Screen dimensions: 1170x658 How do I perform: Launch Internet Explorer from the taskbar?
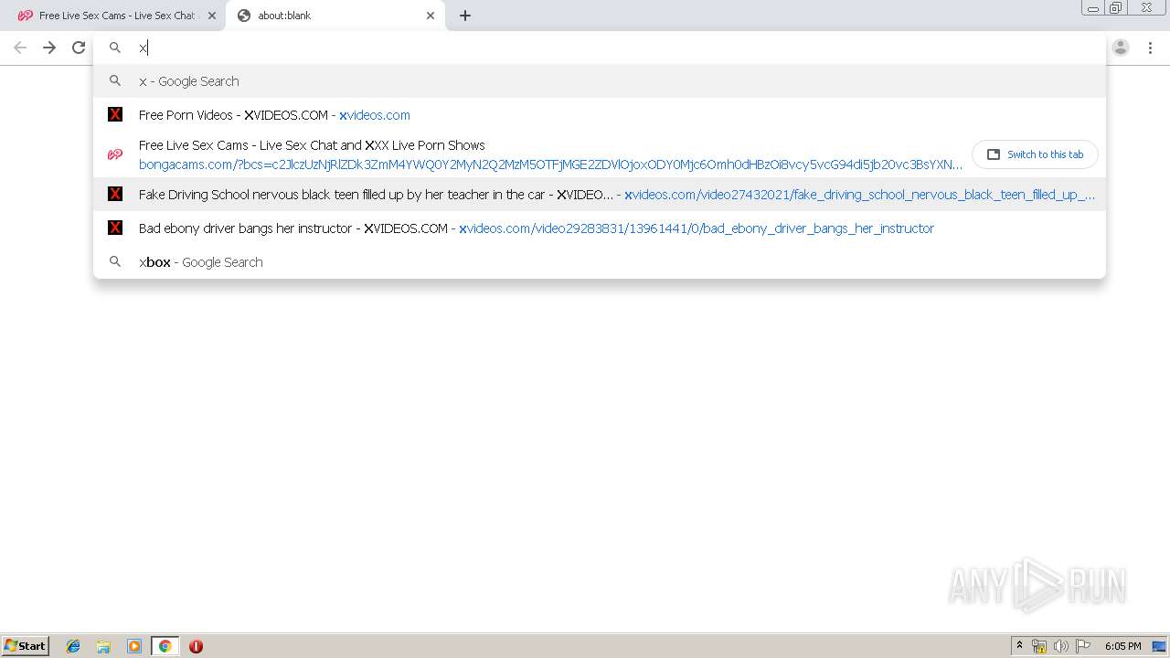73,646
